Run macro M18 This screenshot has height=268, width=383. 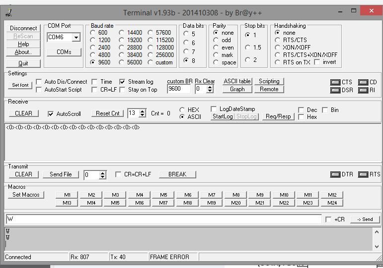(188, 203)
